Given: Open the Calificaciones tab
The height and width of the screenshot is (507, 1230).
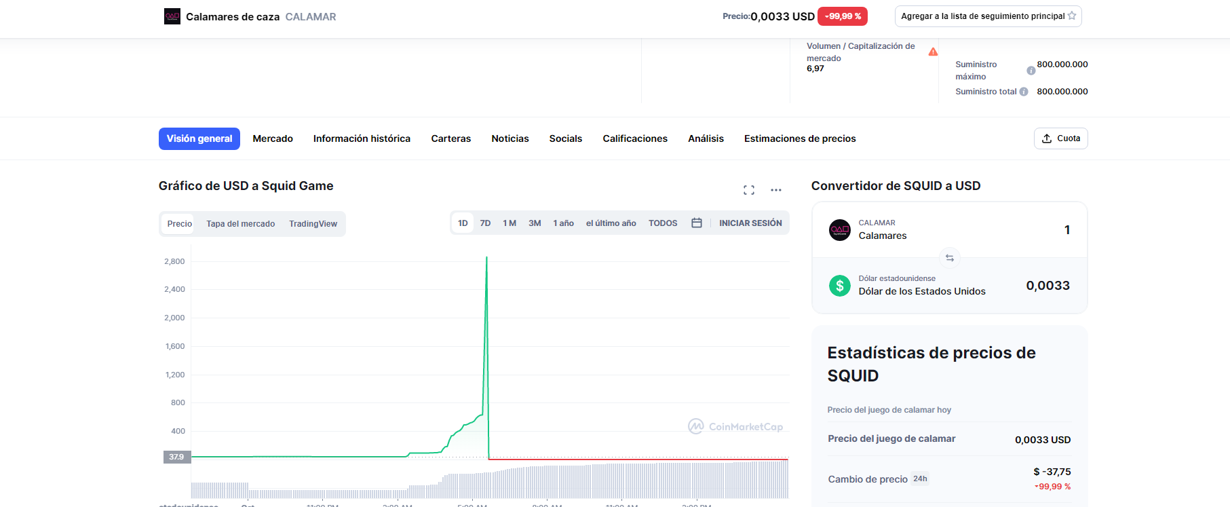Looking at the screenshot, I should coord(635,138).
